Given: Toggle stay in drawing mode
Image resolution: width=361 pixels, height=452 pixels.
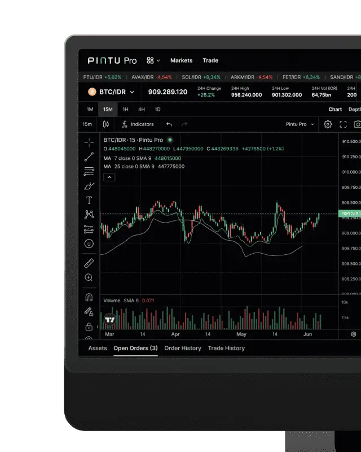Looking at the screenshot, I should (x=89, y=312).
